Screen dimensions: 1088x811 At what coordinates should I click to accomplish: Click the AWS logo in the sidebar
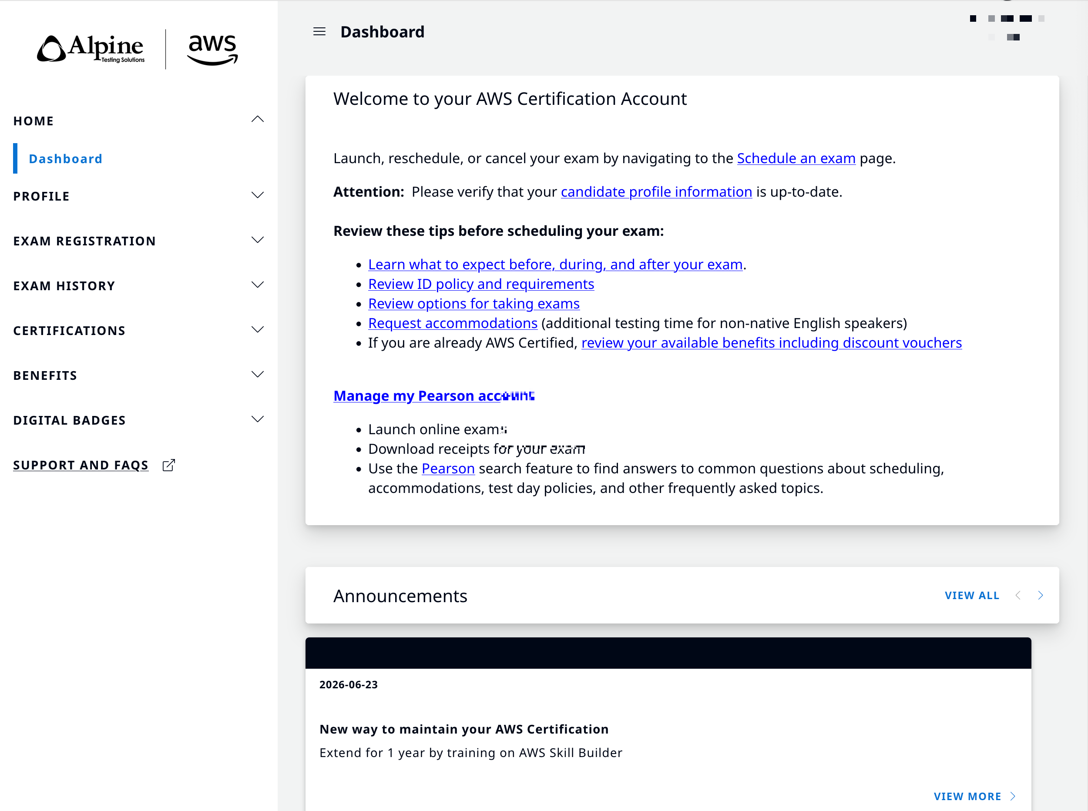212,50
